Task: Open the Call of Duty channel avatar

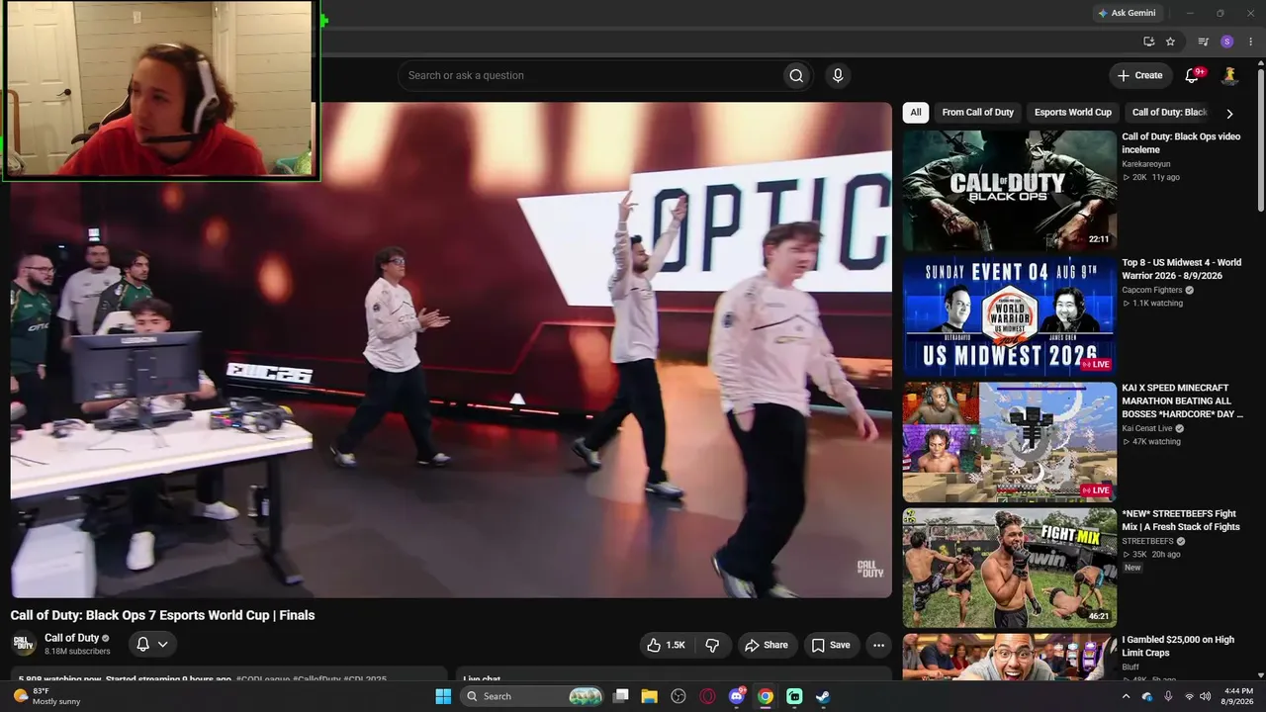Action: click(24, 644)
